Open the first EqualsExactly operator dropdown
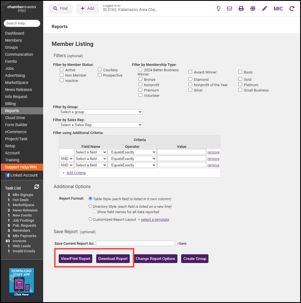301x303 pixels. tap(132, 152)
